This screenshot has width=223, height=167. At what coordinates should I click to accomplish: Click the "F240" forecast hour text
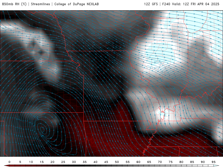[x=166, y=4]
